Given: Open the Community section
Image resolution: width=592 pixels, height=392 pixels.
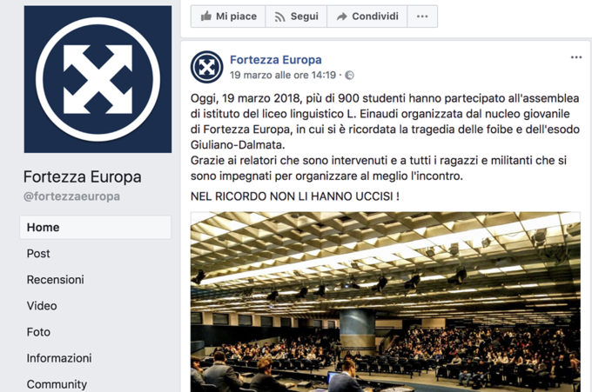Looking at the screenshot, I should tap(57, 384).
